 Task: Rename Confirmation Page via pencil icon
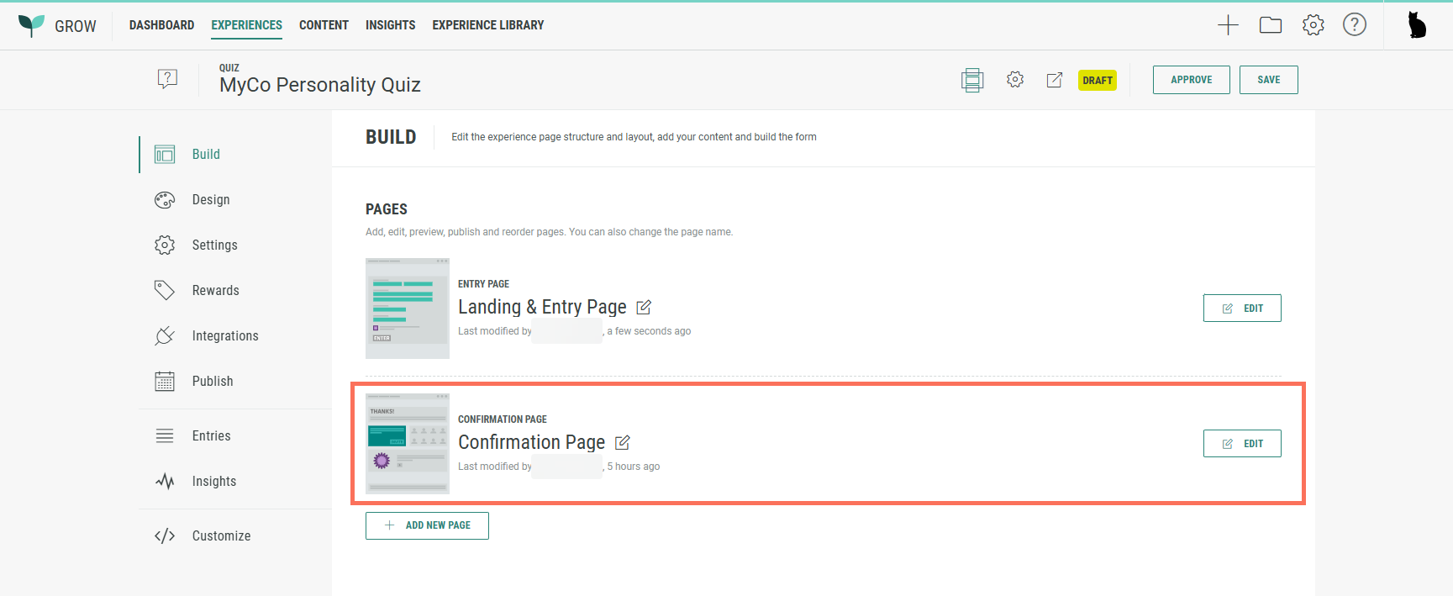[x=623, y=443]
